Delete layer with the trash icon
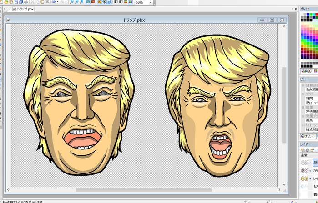318x203 pixels. coord(308,150)
